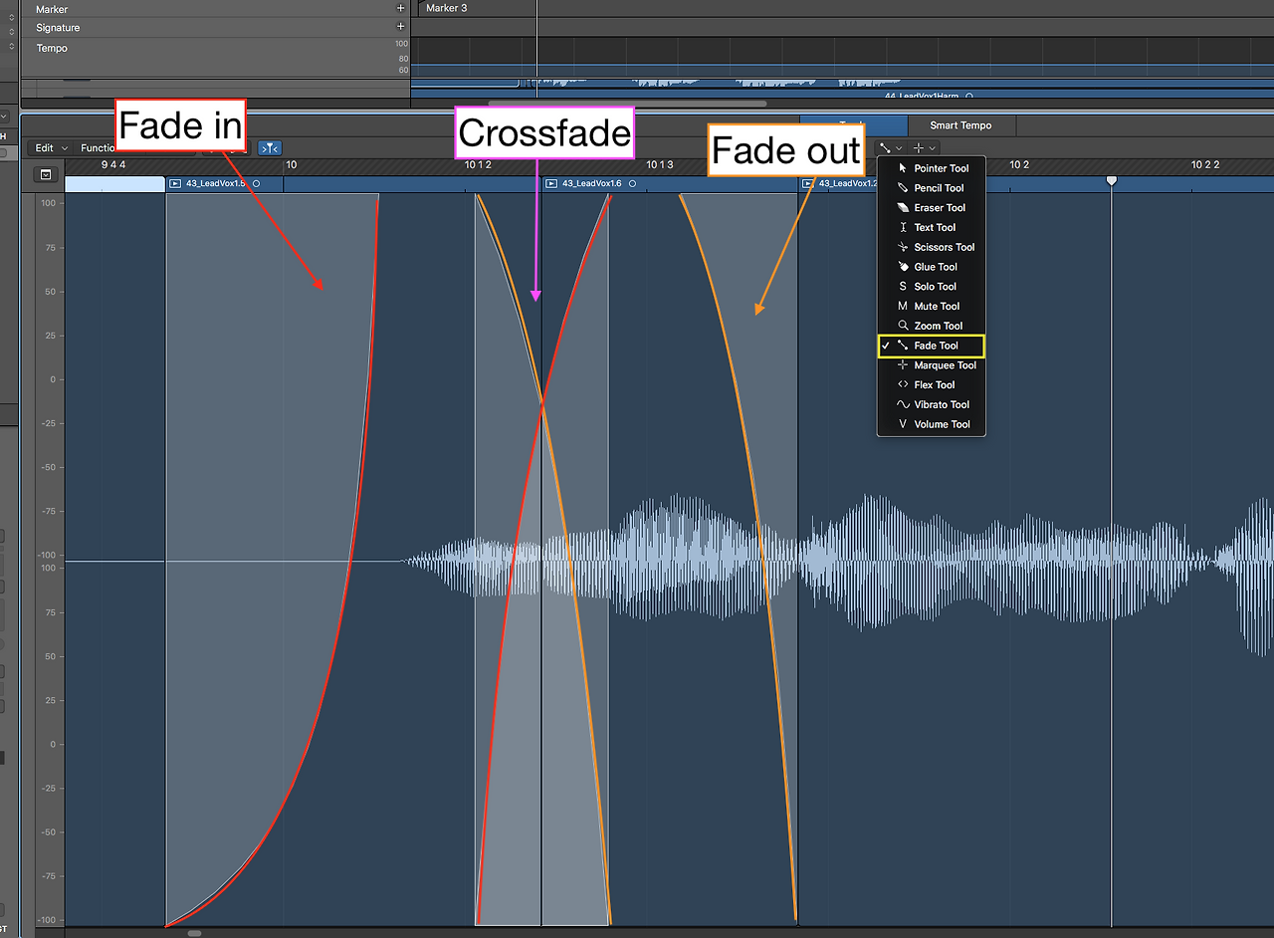The height and width of the screenshot is (938, 1274).
Task: Toggle the blue Catch Playhead button
Action: [x=270, y=148]
